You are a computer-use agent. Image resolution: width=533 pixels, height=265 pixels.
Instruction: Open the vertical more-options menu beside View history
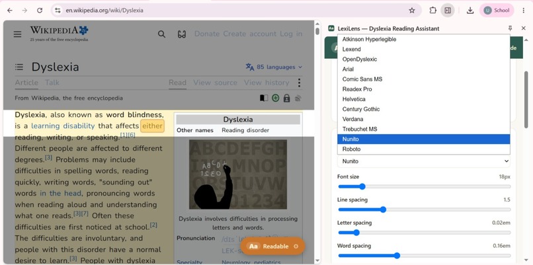(299, 83)
